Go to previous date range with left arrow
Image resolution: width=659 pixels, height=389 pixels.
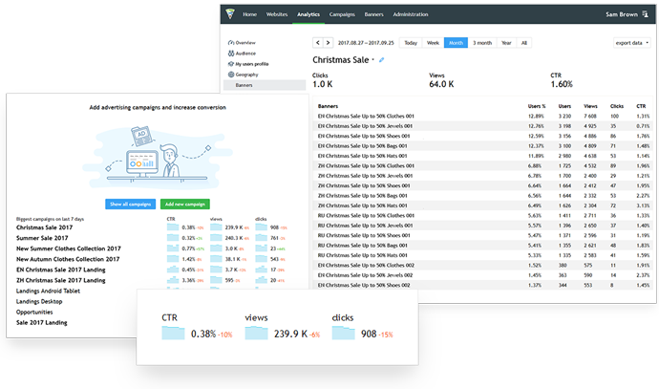pos(318,43)
